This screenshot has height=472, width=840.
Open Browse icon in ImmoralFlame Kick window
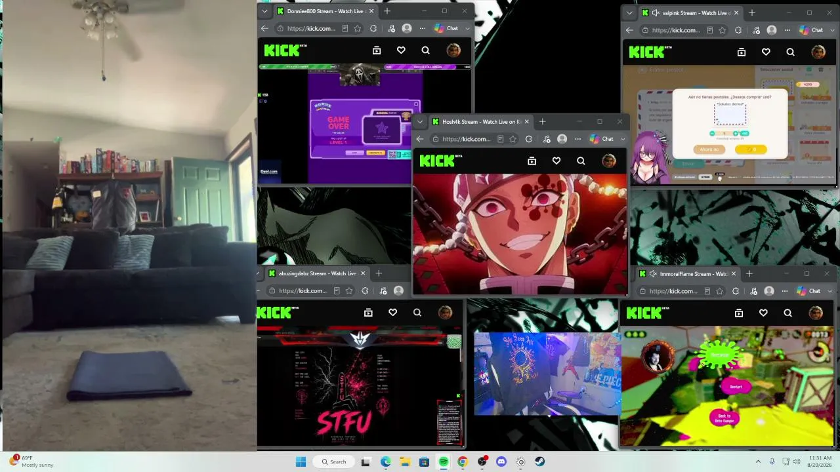coord(739,313)
